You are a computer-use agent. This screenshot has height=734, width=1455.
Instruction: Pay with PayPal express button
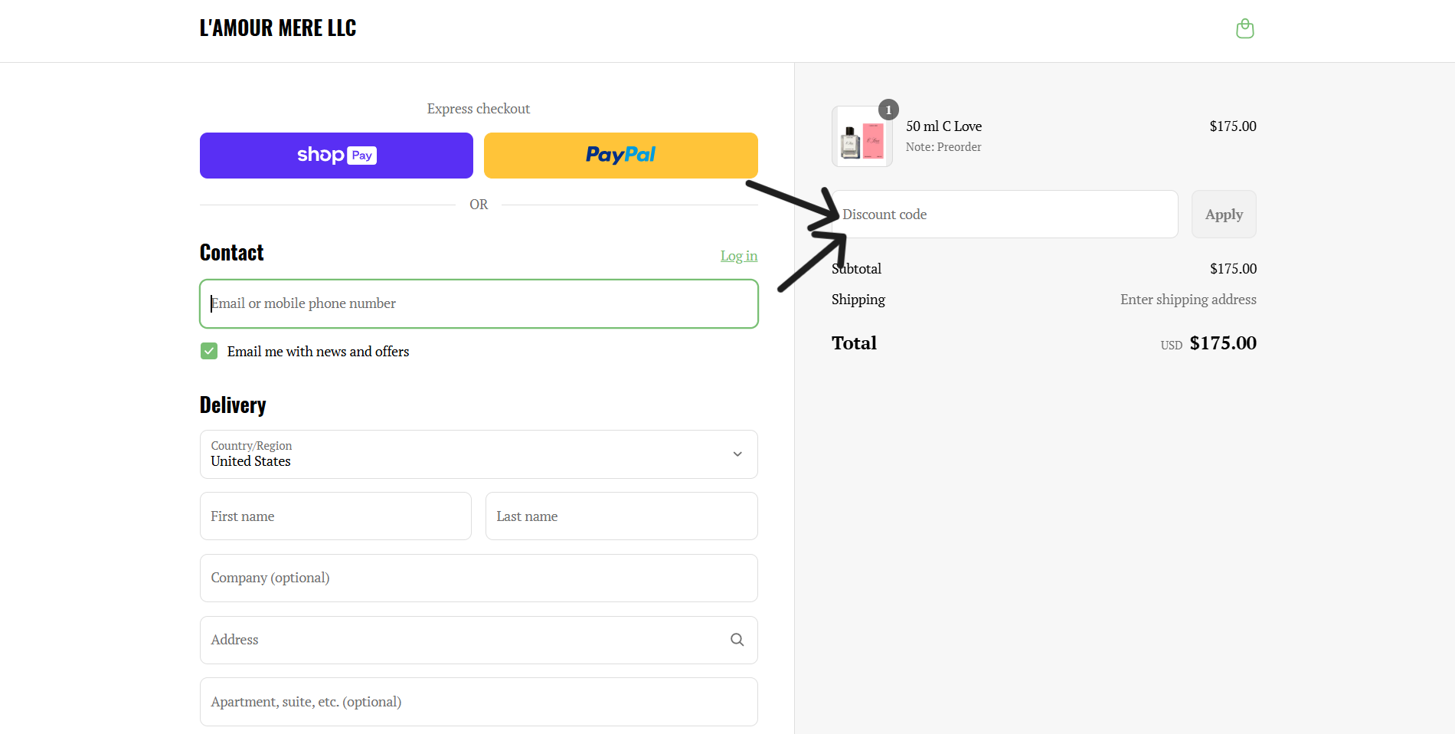(x=620, y=156)
